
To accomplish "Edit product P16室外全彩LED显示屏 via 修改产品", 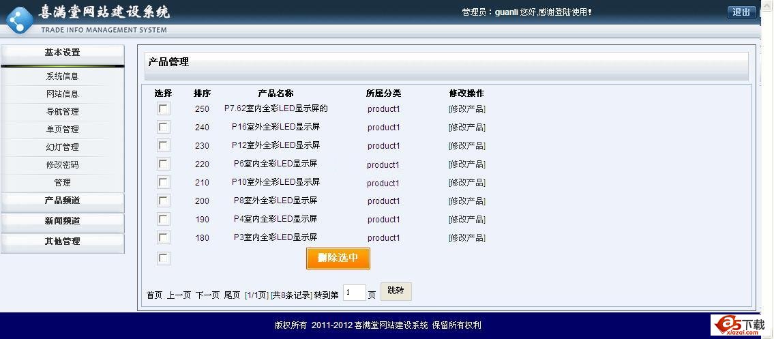I will tap(467, 128).
